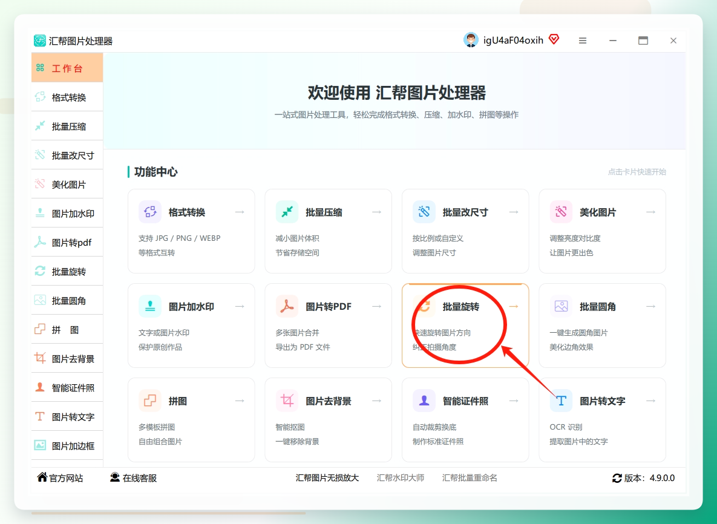
Task: Click the 智能证件照 person icon in sidebar
Action: point(41,387)
